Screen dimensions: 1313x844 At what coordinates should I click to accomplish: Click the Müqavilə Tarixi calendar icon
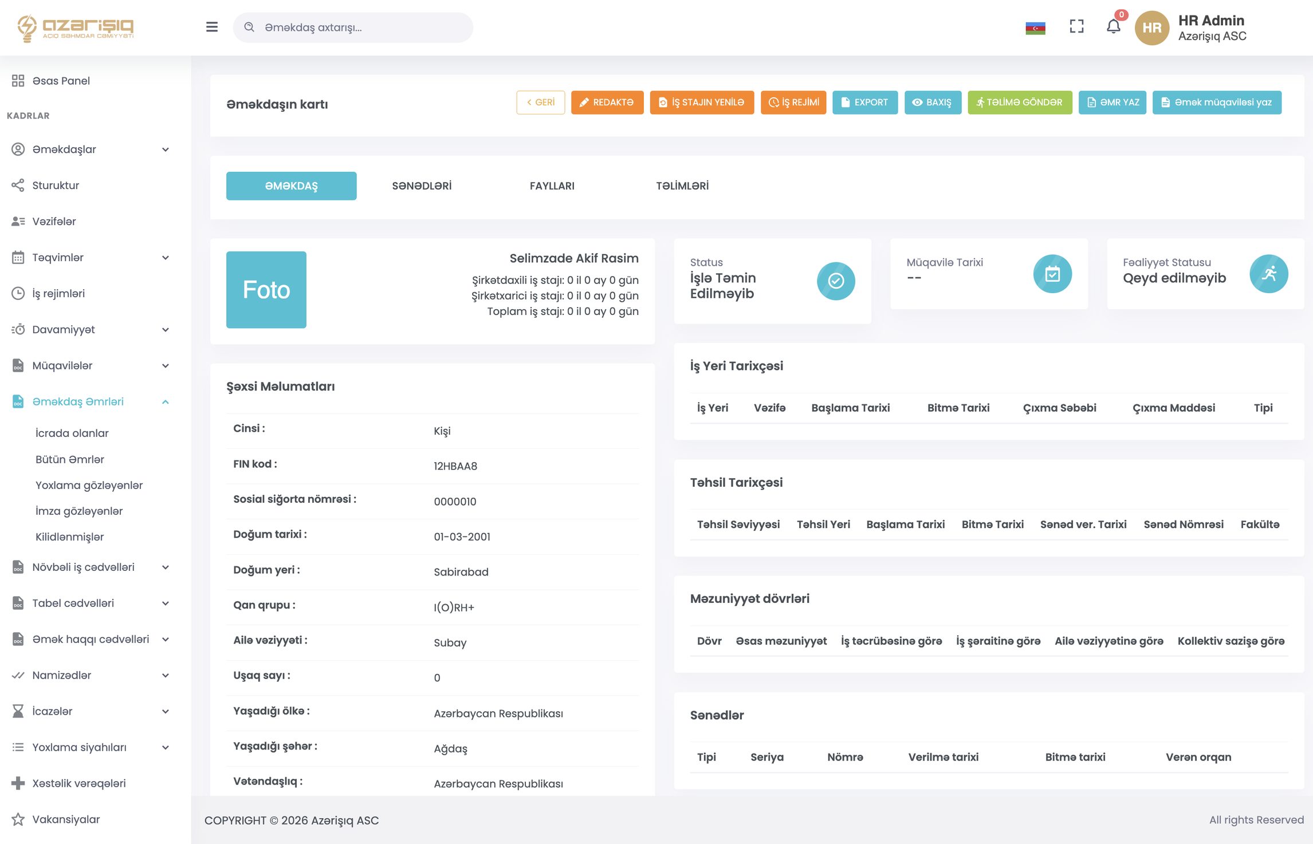click(1052, 274)
